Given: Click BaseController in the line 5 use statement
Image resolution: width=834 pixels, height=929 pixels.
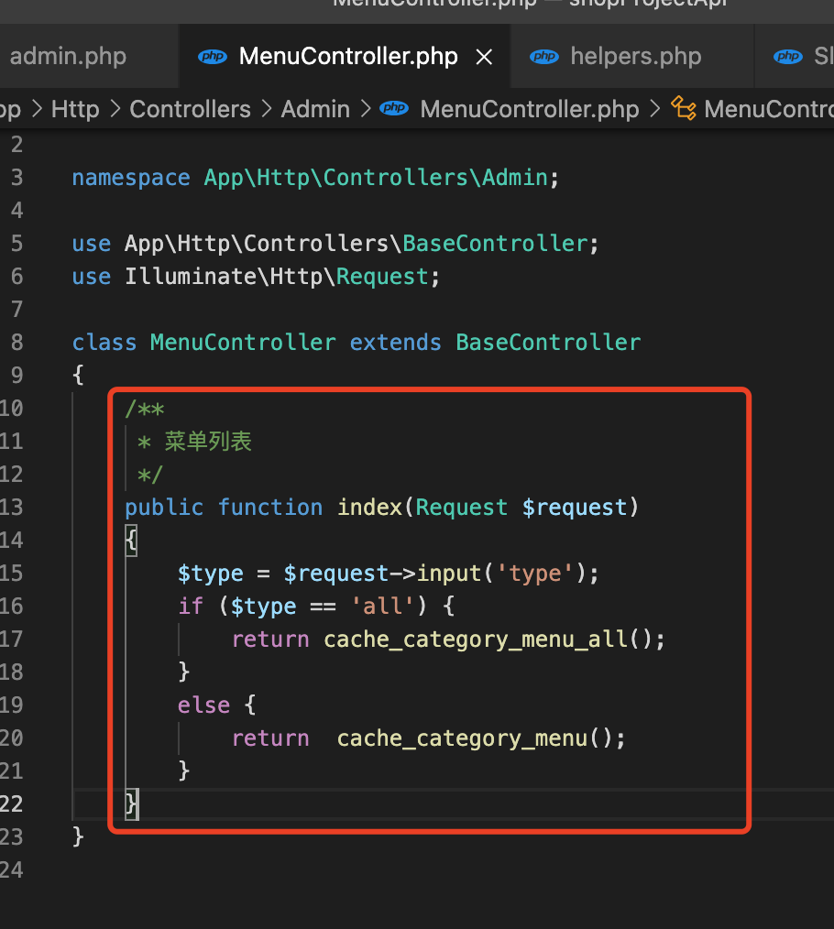Looking at the screenshot, I should (495, 244).
